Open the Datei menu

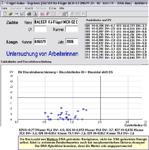click(x=4, y=8)
